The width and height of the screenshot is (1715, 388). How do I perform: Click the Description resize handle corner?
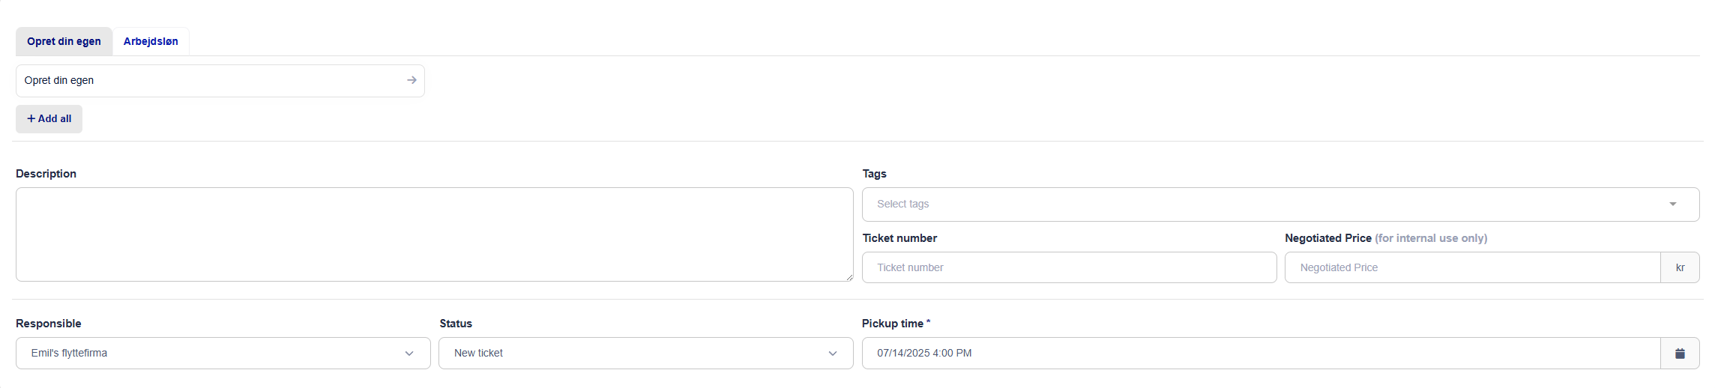coord(849,277)
